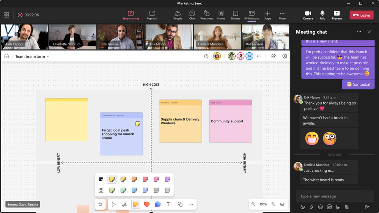The image size is (379, 213).
Task: Click the Type a new message field
Action: (335, 196)
